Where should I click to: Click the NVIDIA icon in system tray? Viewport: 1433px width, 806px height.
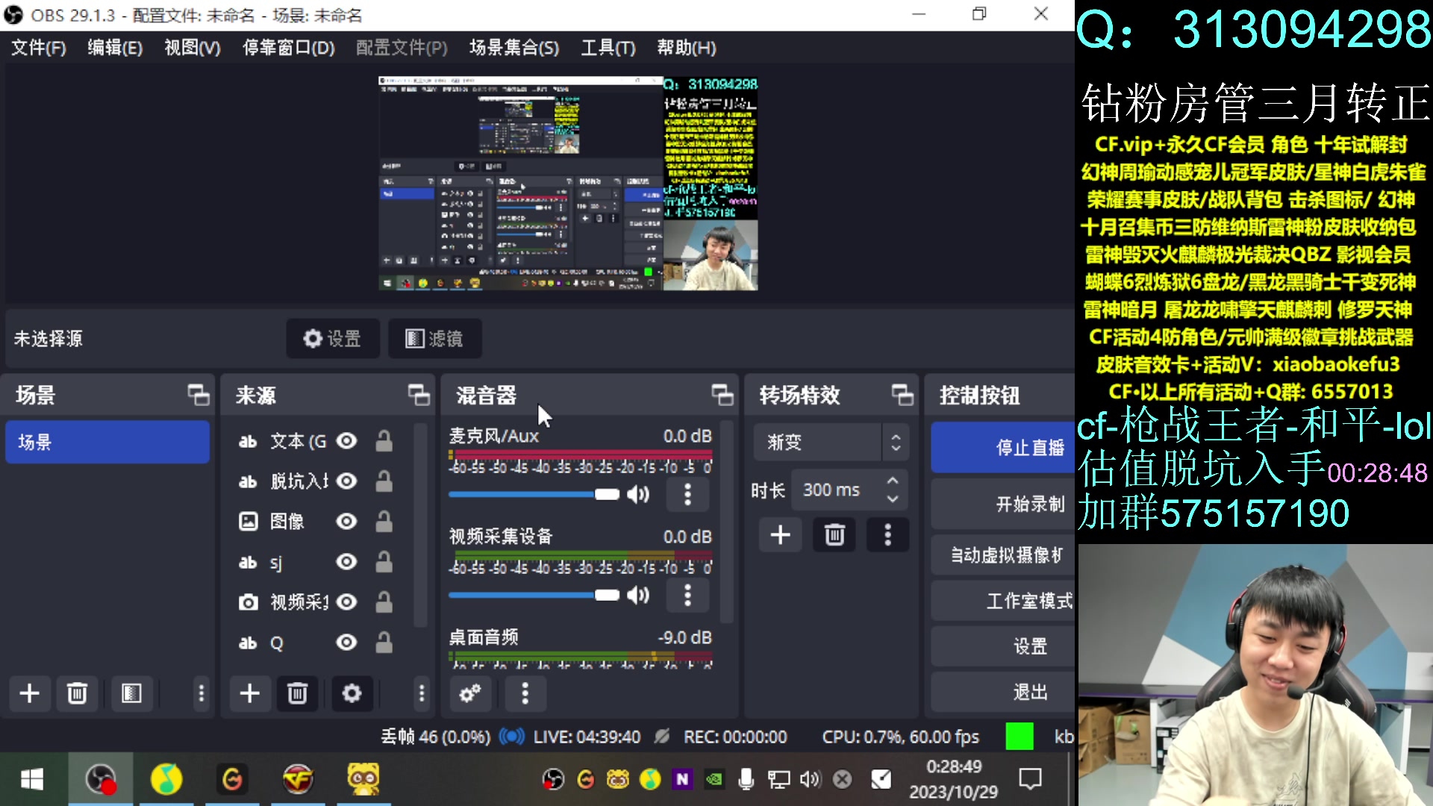coord(714,779)
